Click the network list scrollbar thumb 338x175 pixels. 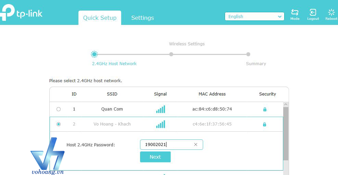(286, 134)
